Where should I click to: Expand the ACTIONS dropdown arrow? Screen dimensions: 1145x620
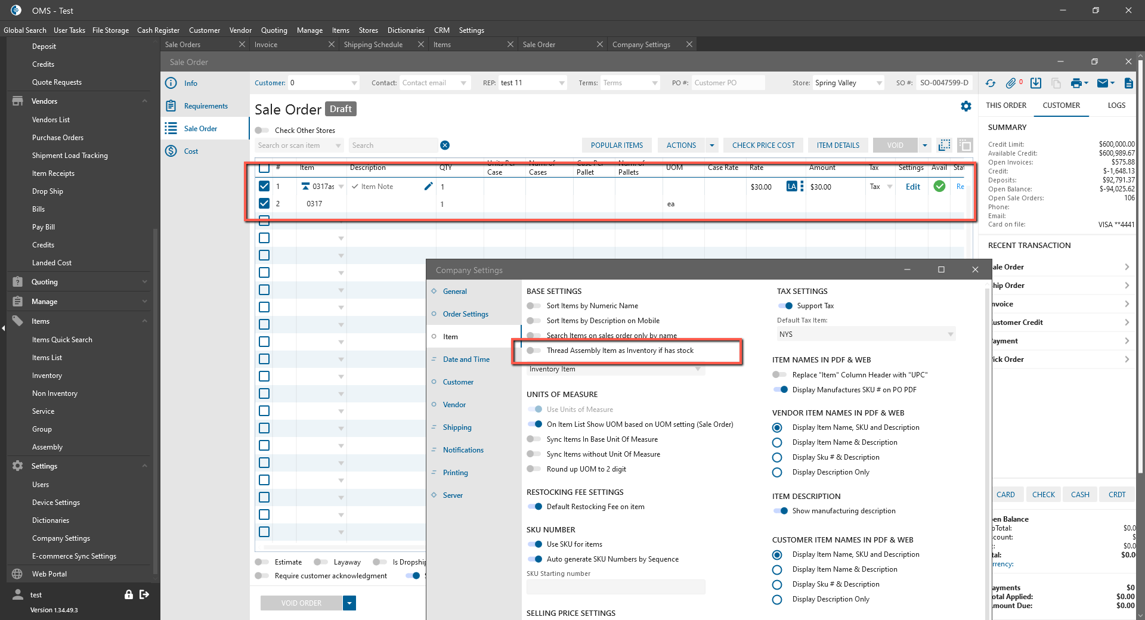point(711,145)
